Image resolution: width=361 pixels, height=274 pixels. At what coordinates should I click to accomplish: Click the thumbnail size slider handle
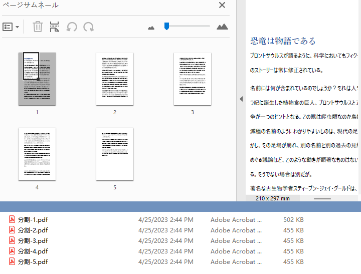click(x=166, y=26)
